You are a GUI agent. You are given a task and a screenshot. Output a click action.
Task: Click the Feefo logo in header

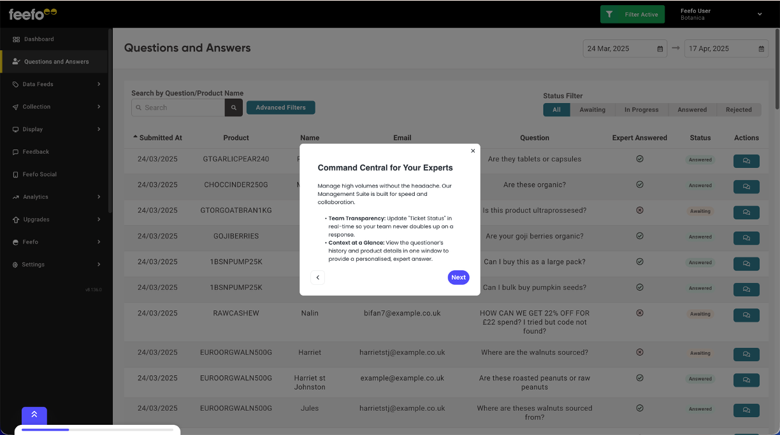[x=32, y=14]
